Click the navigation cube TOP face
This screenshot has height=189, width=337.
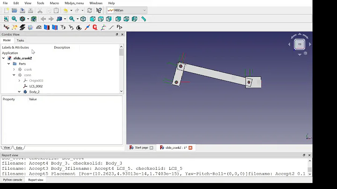(300, 44)
